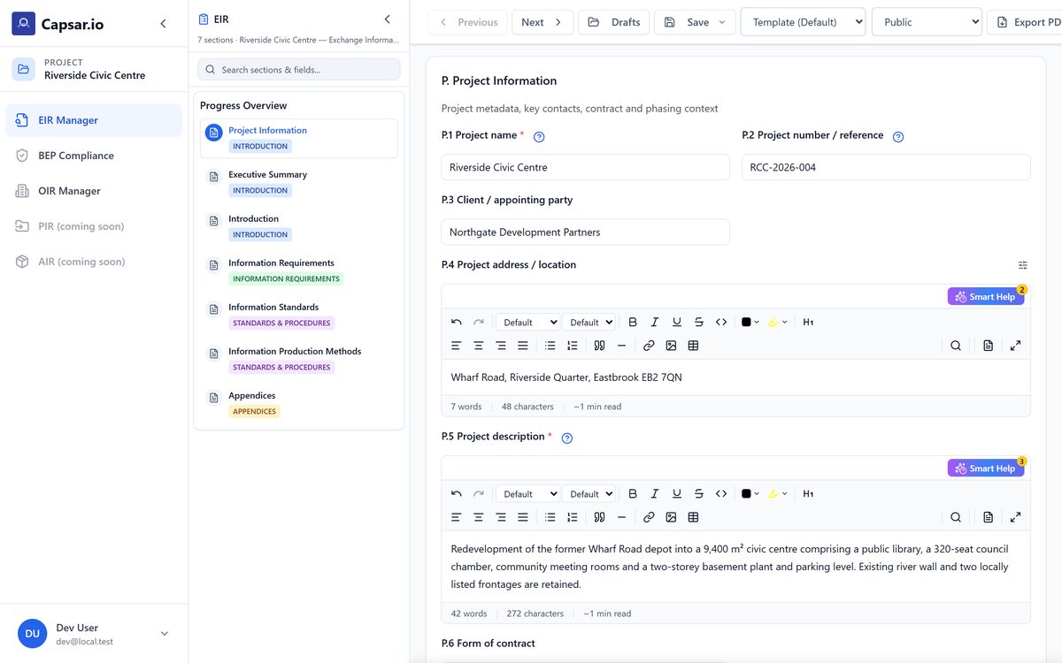Click the Previous navigation button
Viewport: 1062px width, 663px height.
[468, 22]
